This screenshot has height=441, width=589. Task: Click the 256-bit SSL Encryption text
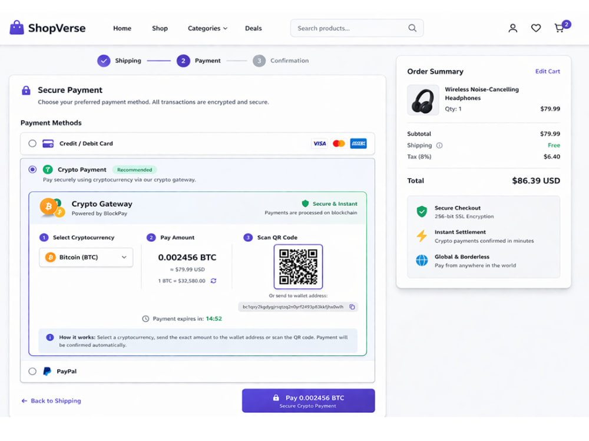pos(464,216)
